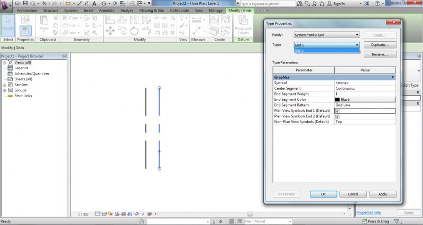
Task: Click Apply in Type Properties dialog
Action: (383, 194)
